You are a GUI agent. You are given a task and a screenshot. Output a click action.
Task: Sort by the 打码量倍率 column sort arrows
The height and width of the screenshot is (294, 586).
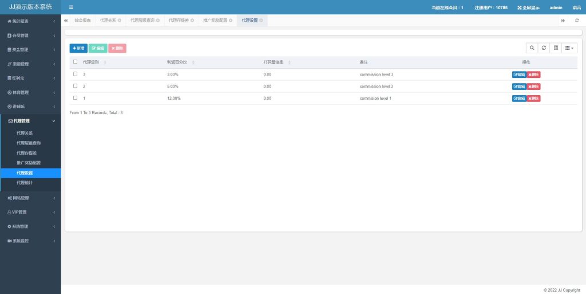point(290,62)
